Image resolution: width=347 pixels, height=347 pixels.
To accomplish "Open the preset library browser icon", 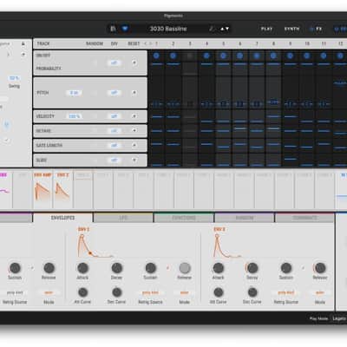I will (x=113, y=29).
